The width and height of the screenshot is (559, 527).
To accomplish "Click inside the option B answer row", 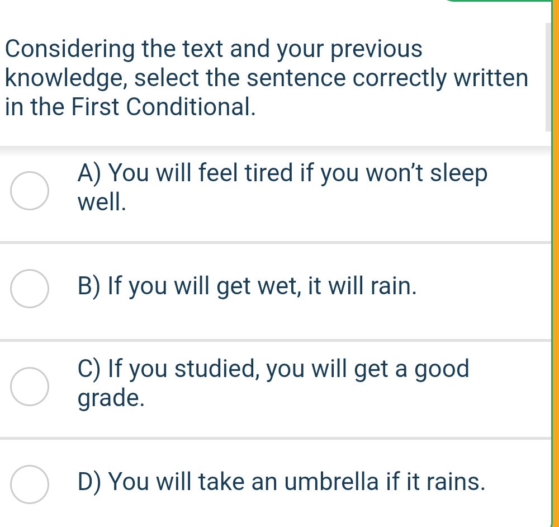I will (279, 288).
